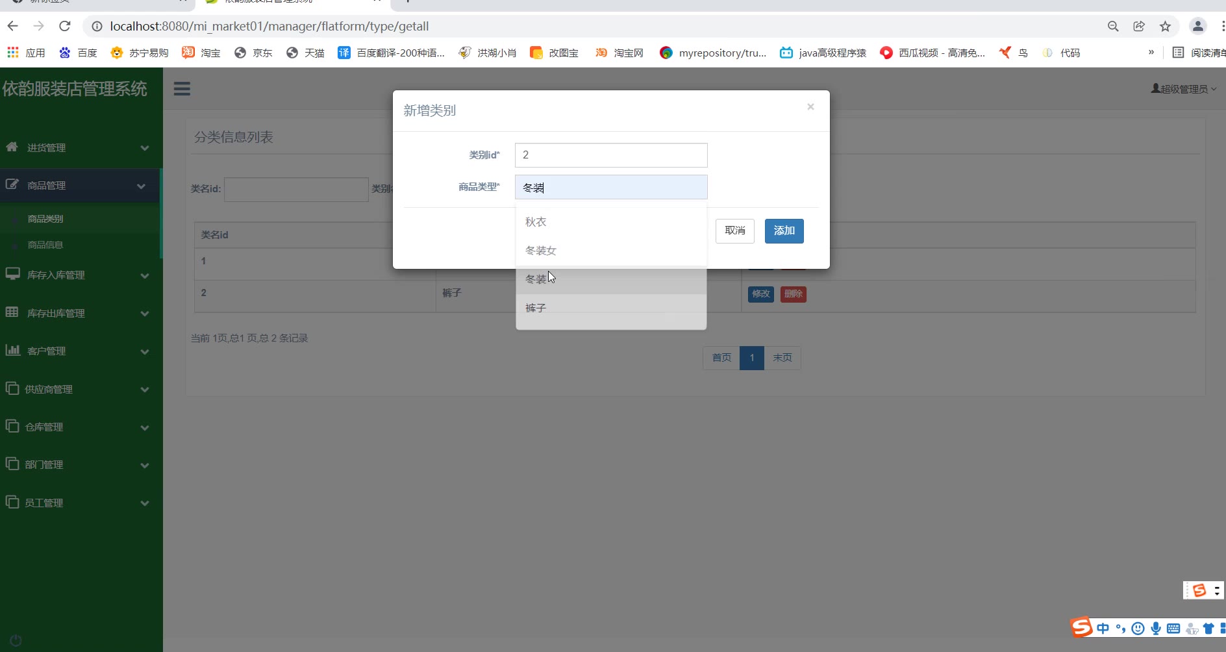Screen dimensions: 1226x652
Task: Open the 百度翻译 bookmark
Action: pos(391,53)
